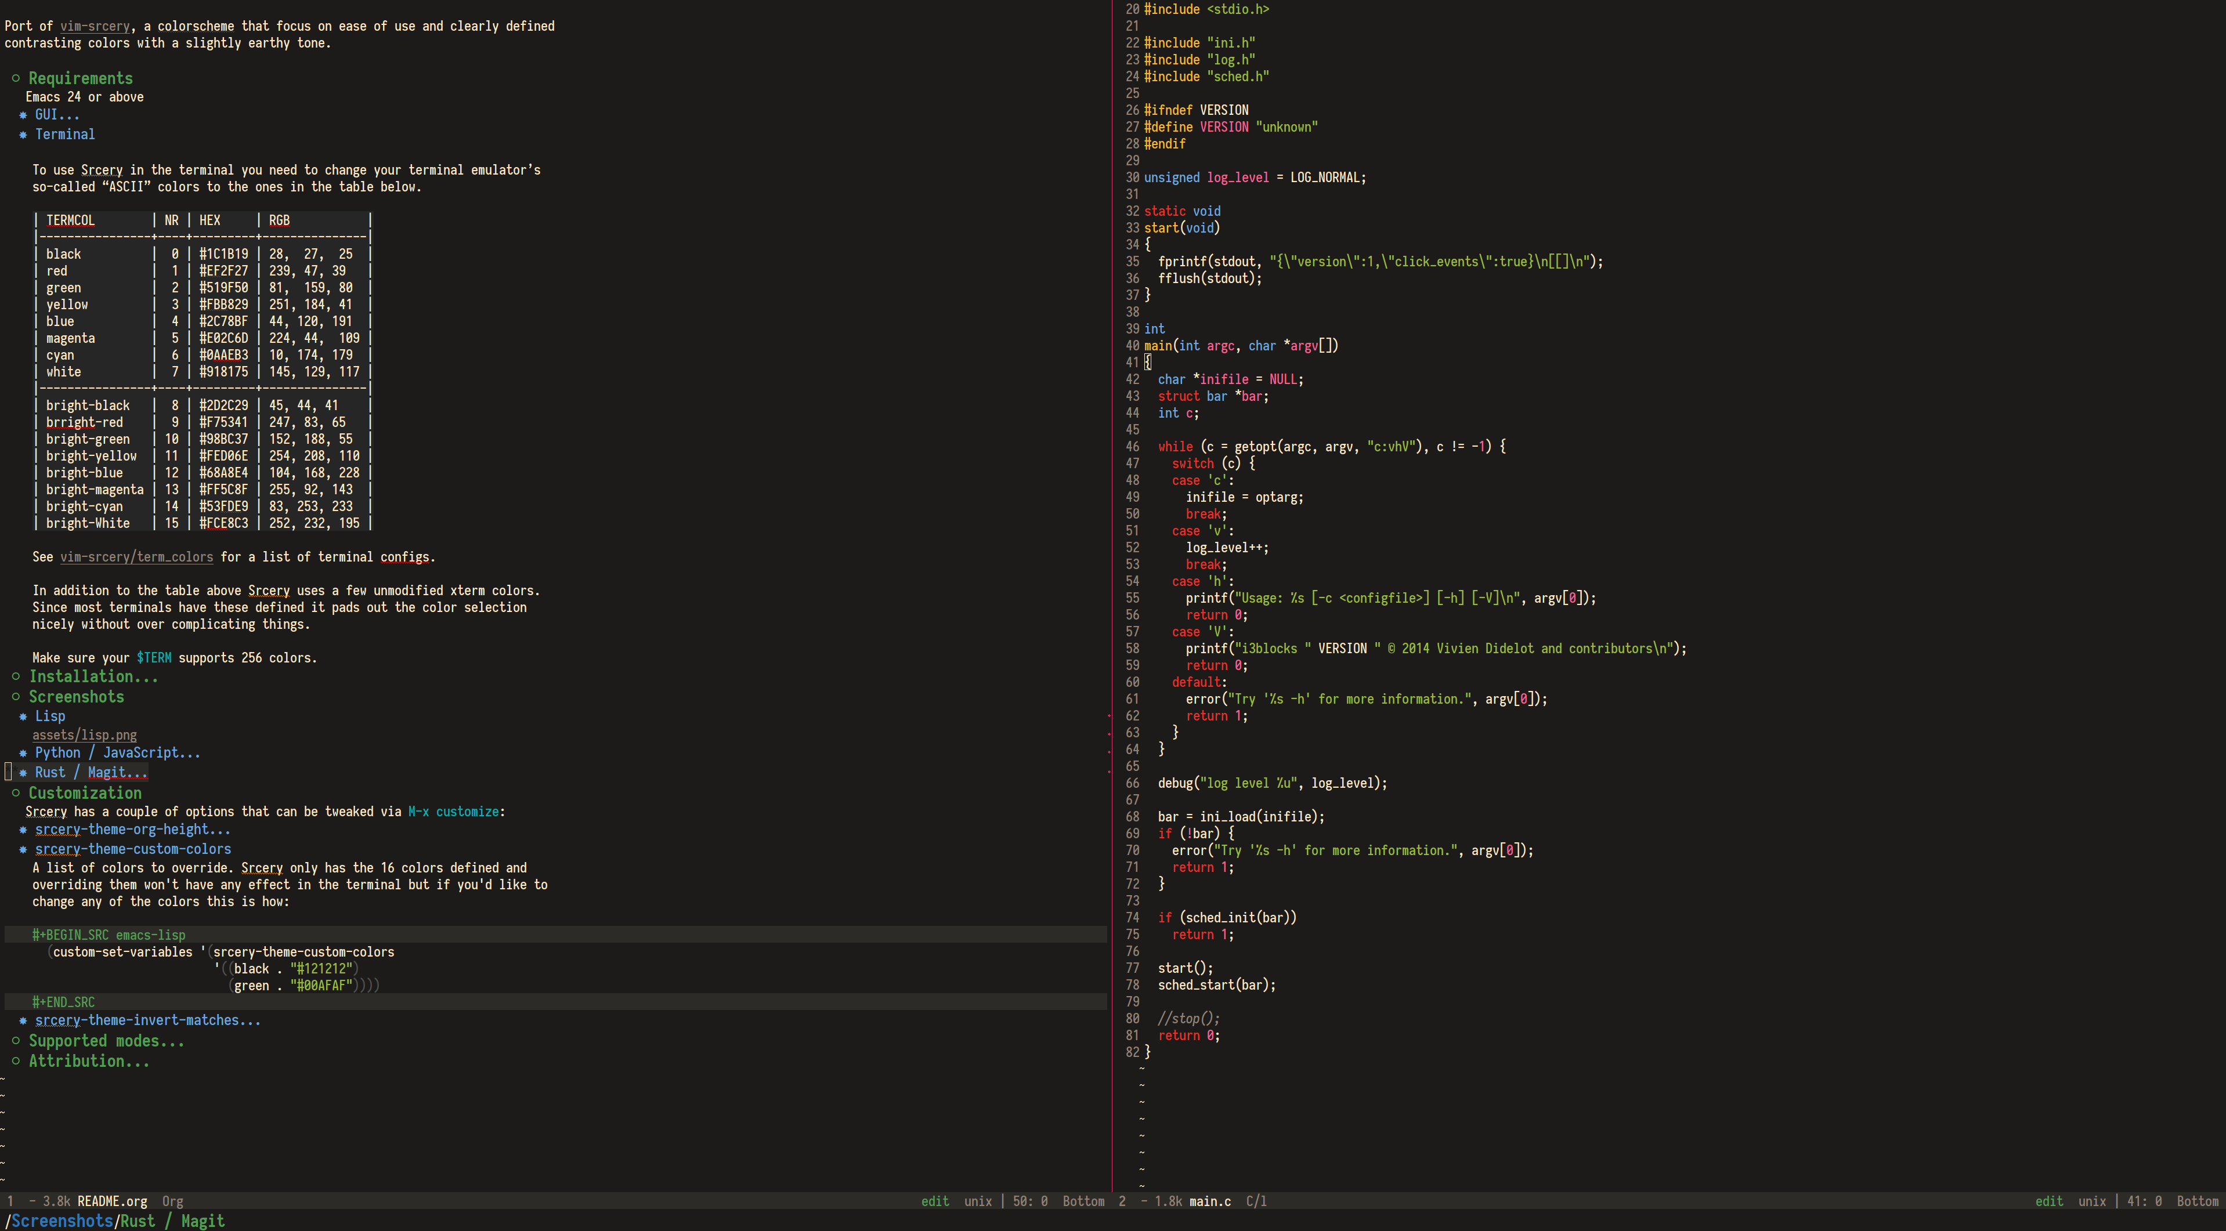Click the GUI... link in Requirements
2226x1231 pixels.
(x=56, y=117)
